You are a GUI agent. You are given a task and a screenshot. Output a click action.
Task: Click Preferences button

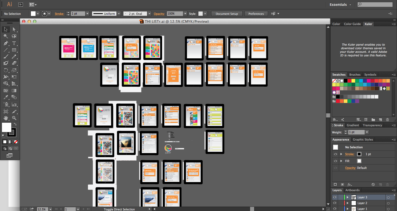(x=256, y=14)
